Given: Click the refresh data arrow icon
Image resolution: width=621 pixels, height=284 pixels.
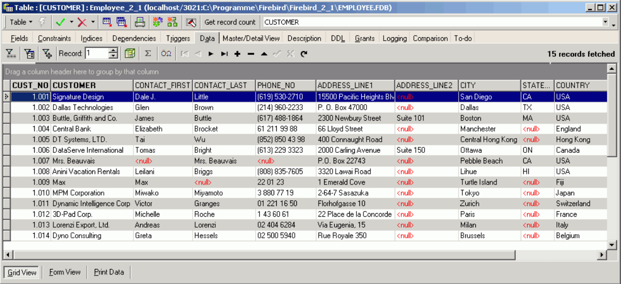Looking at the screenshot, I should [x=303, y=54].
